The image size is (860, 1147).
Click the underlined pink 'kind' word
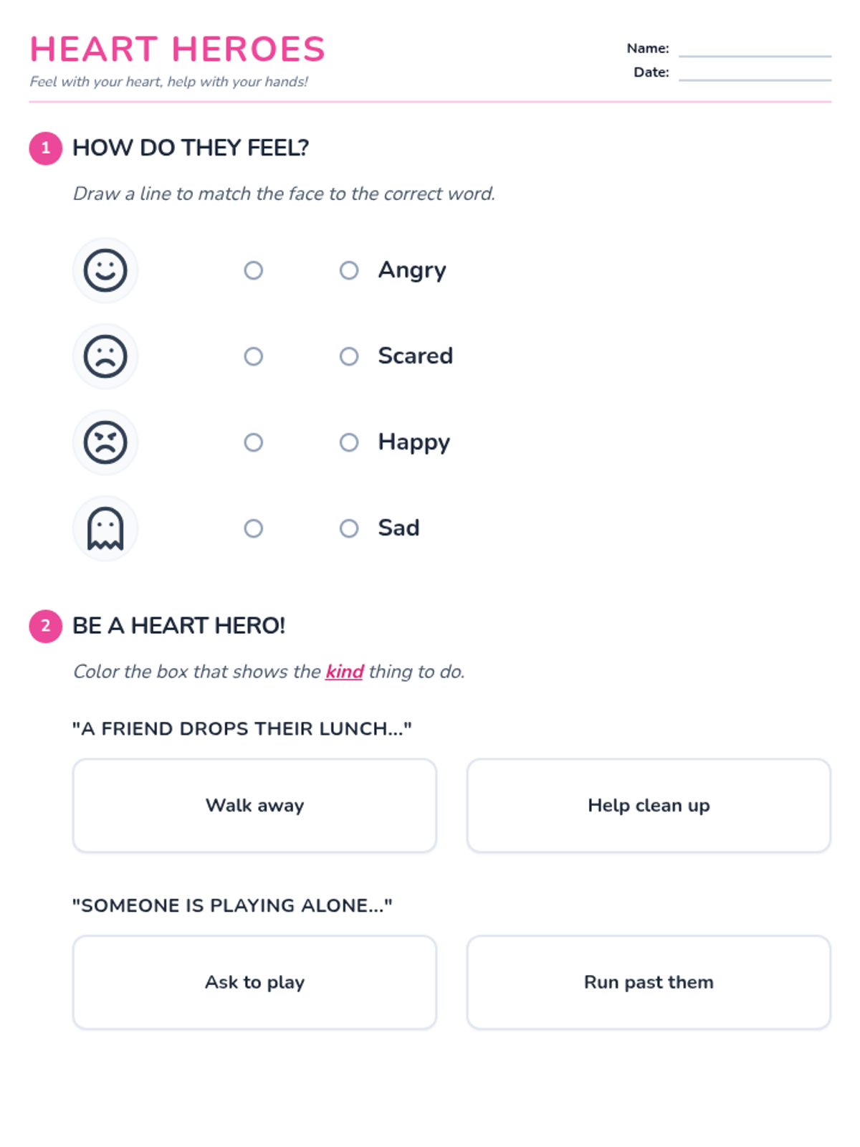pos(345,672)
